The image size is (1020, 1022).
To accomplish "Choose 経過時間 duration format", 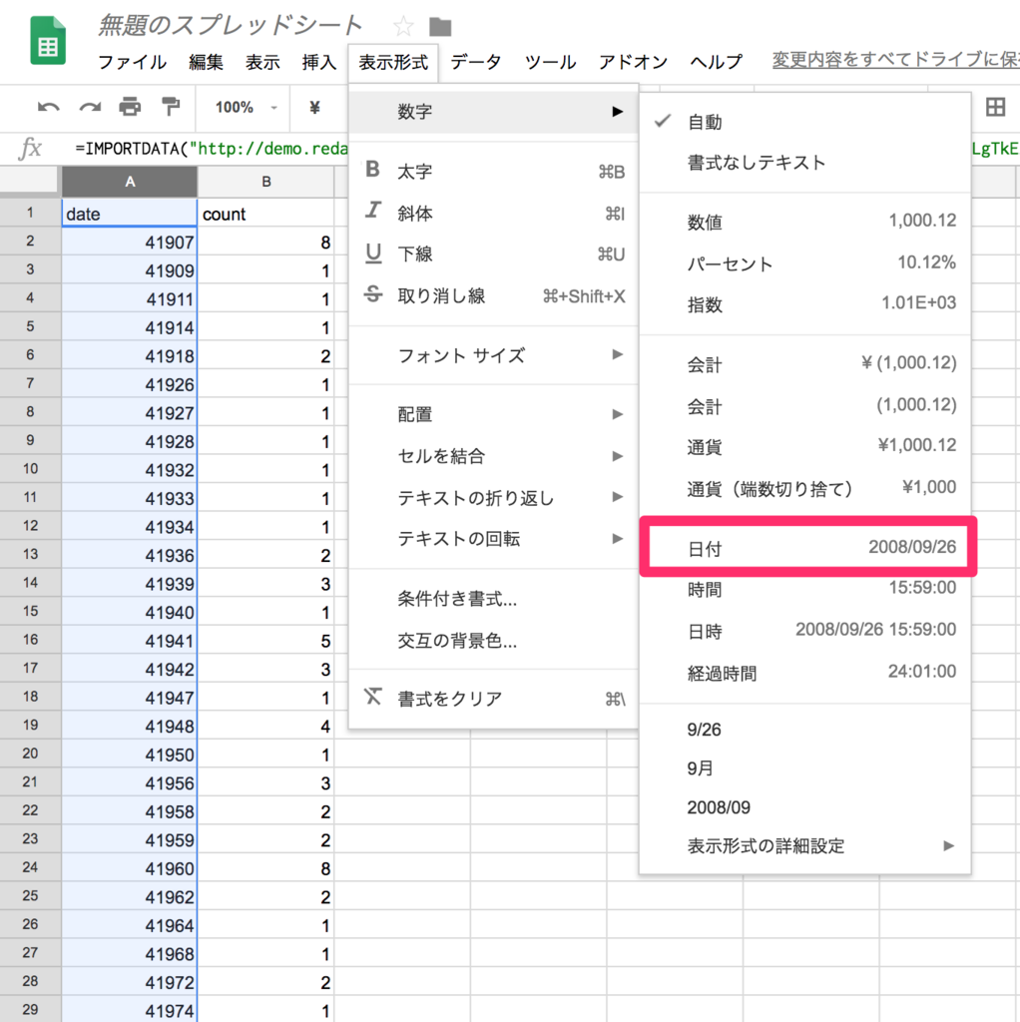I will (804, 672).
